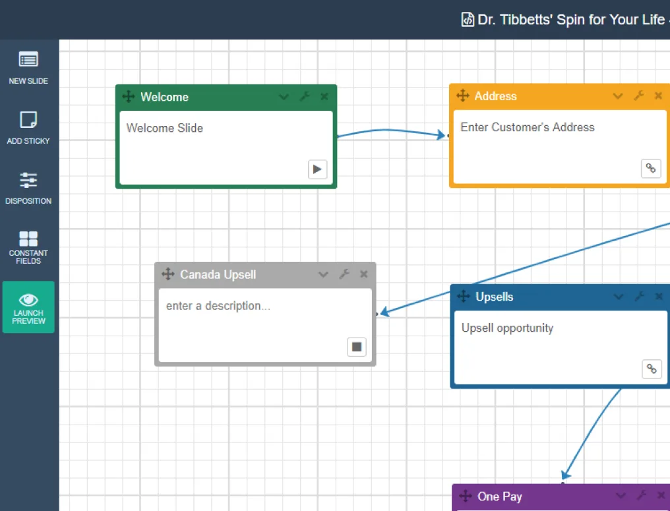Screen dimensions: 670x511
Task: Select the 'Enter Customer's Address' description text
Action: coord(527,127)
